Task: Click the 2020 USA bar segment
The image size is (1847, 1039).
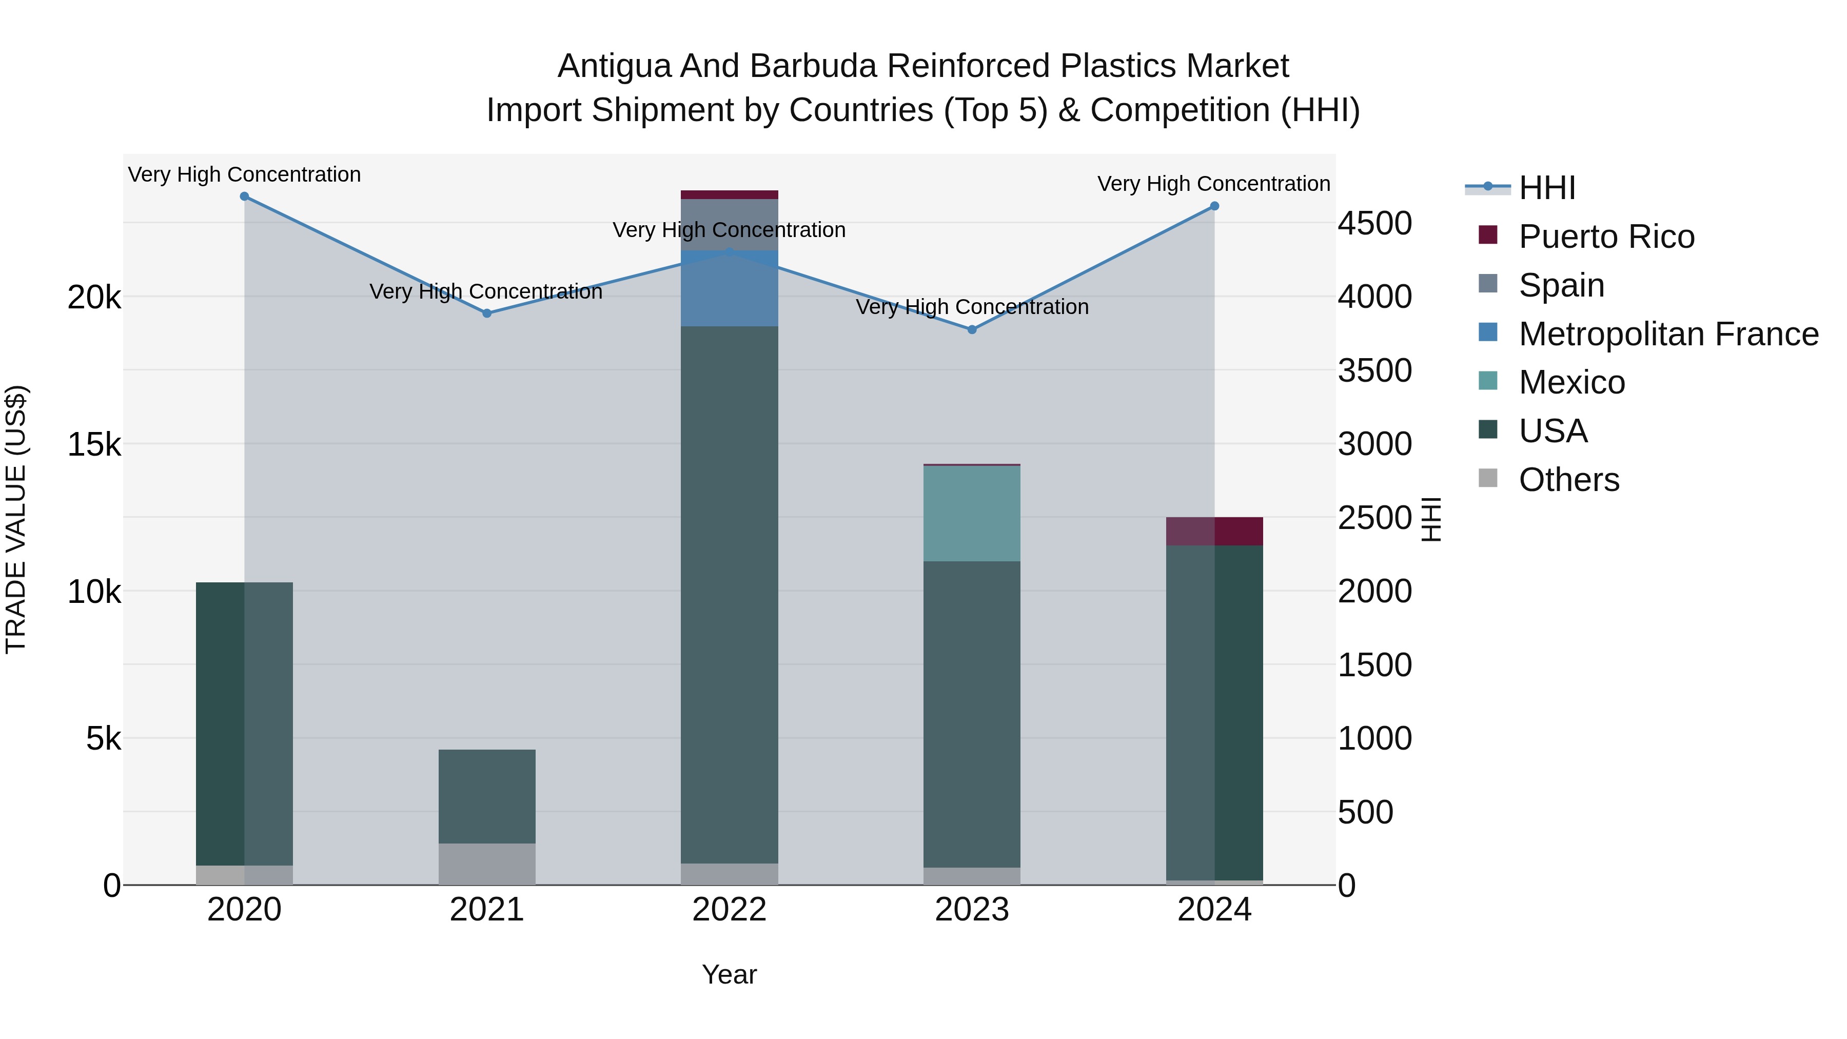Action: point(245,724)
